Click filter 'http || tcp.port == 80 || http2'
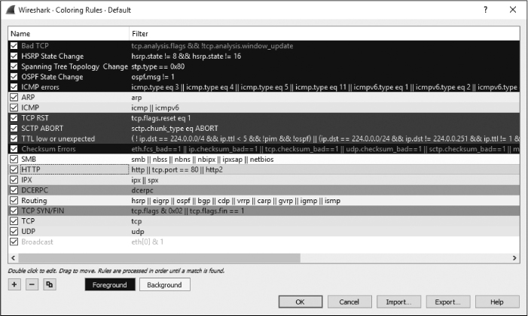This screenshot has height=316, width=528. point(177,169)
